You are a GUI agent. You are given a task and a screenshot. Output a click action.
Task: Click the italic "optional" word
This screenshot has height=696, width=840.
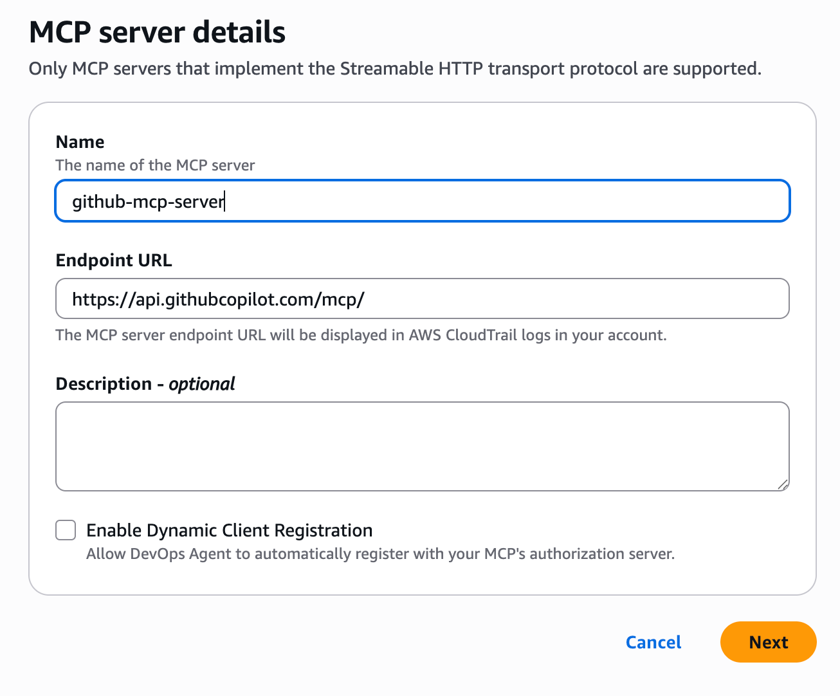[202, 384]
